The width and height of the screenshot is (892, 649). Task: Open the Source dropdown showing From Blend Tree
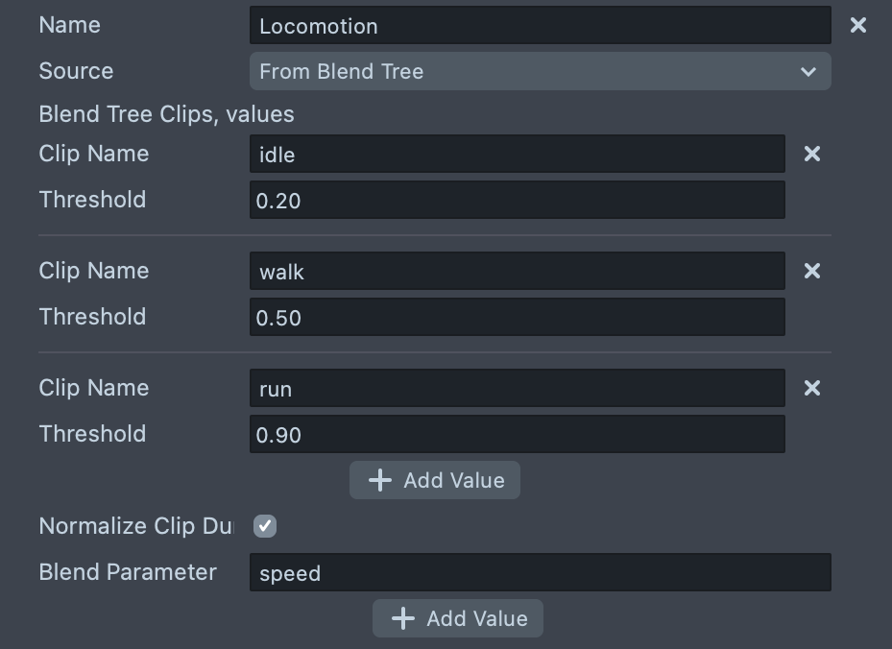pos(518,72)
